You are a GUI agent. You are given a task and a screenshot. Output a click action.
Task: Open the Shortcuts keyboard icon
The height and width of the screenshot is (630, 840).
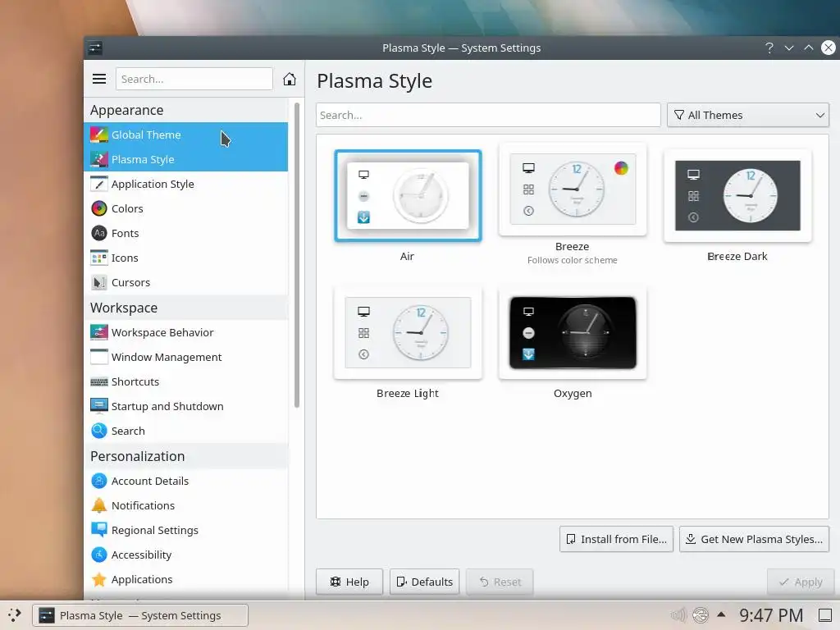point(99,381)
